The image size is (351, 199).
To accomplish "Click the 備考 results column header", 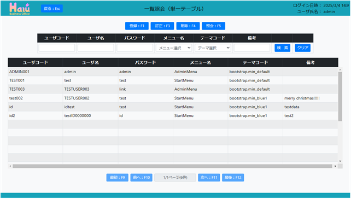I will point(311,62).
